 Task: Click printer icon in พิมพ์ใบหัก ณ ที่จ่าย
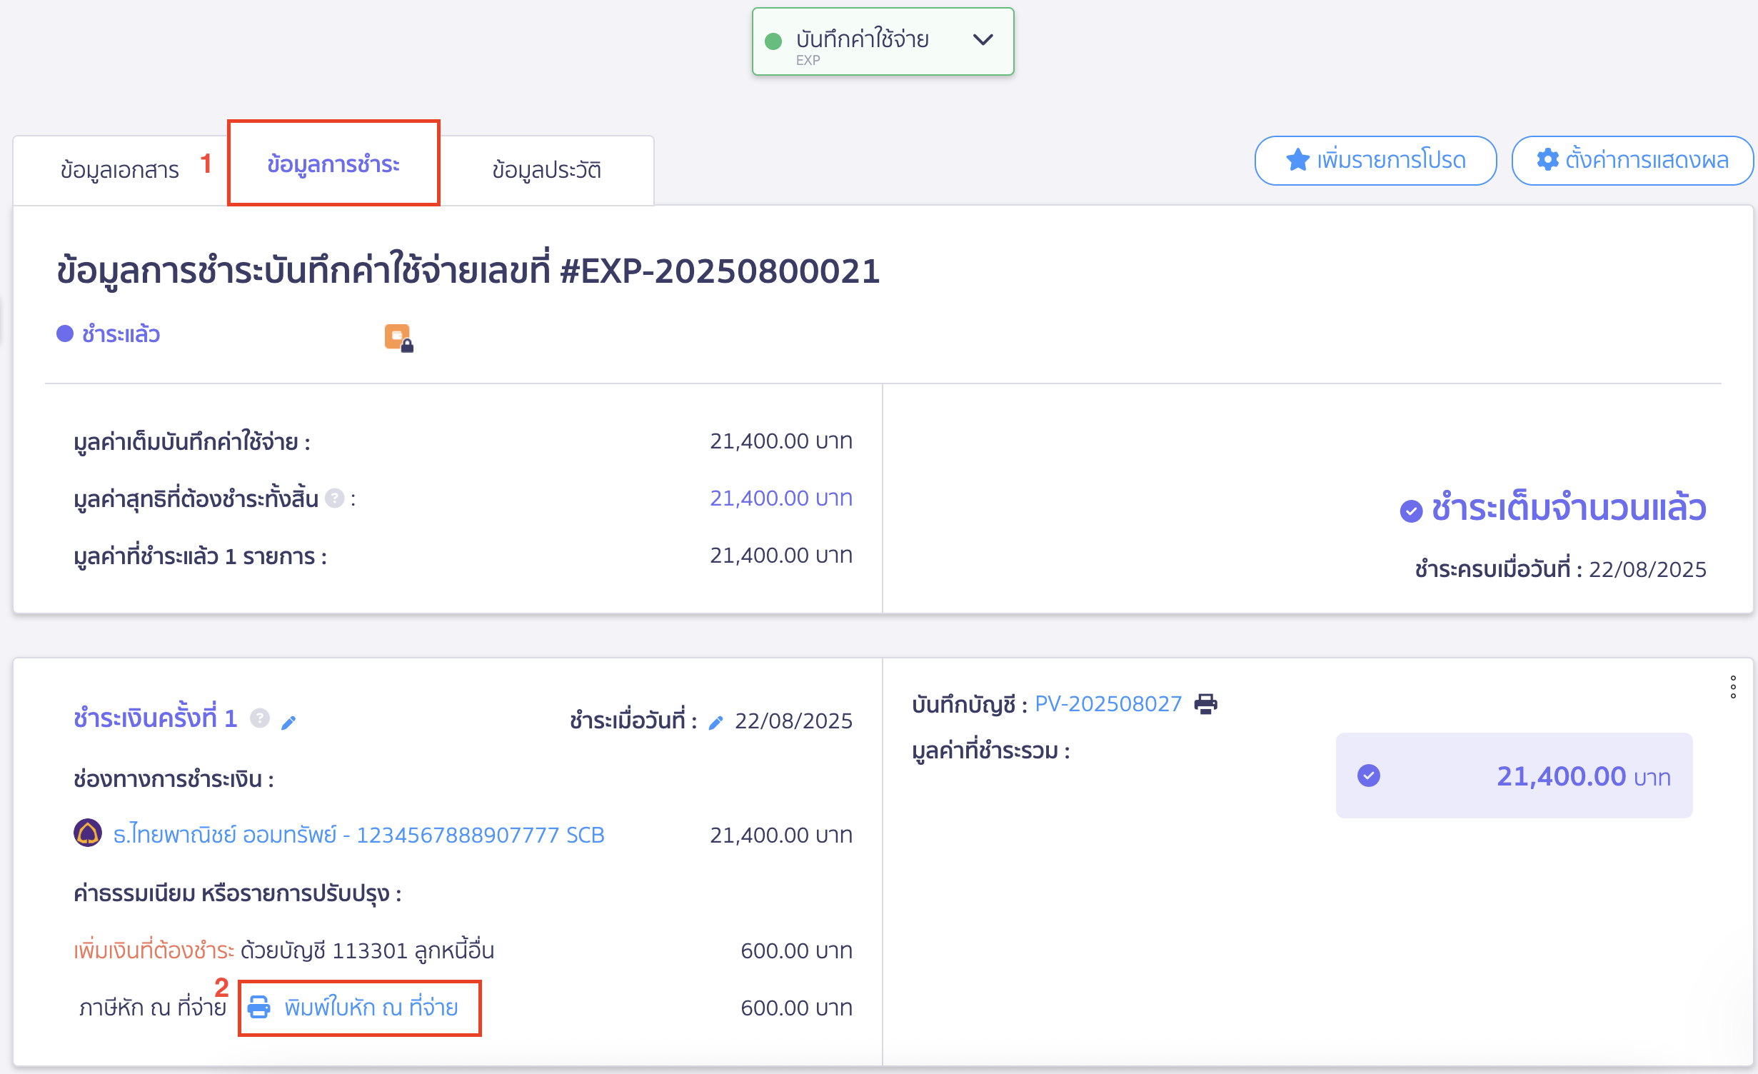click(258, 1007)
